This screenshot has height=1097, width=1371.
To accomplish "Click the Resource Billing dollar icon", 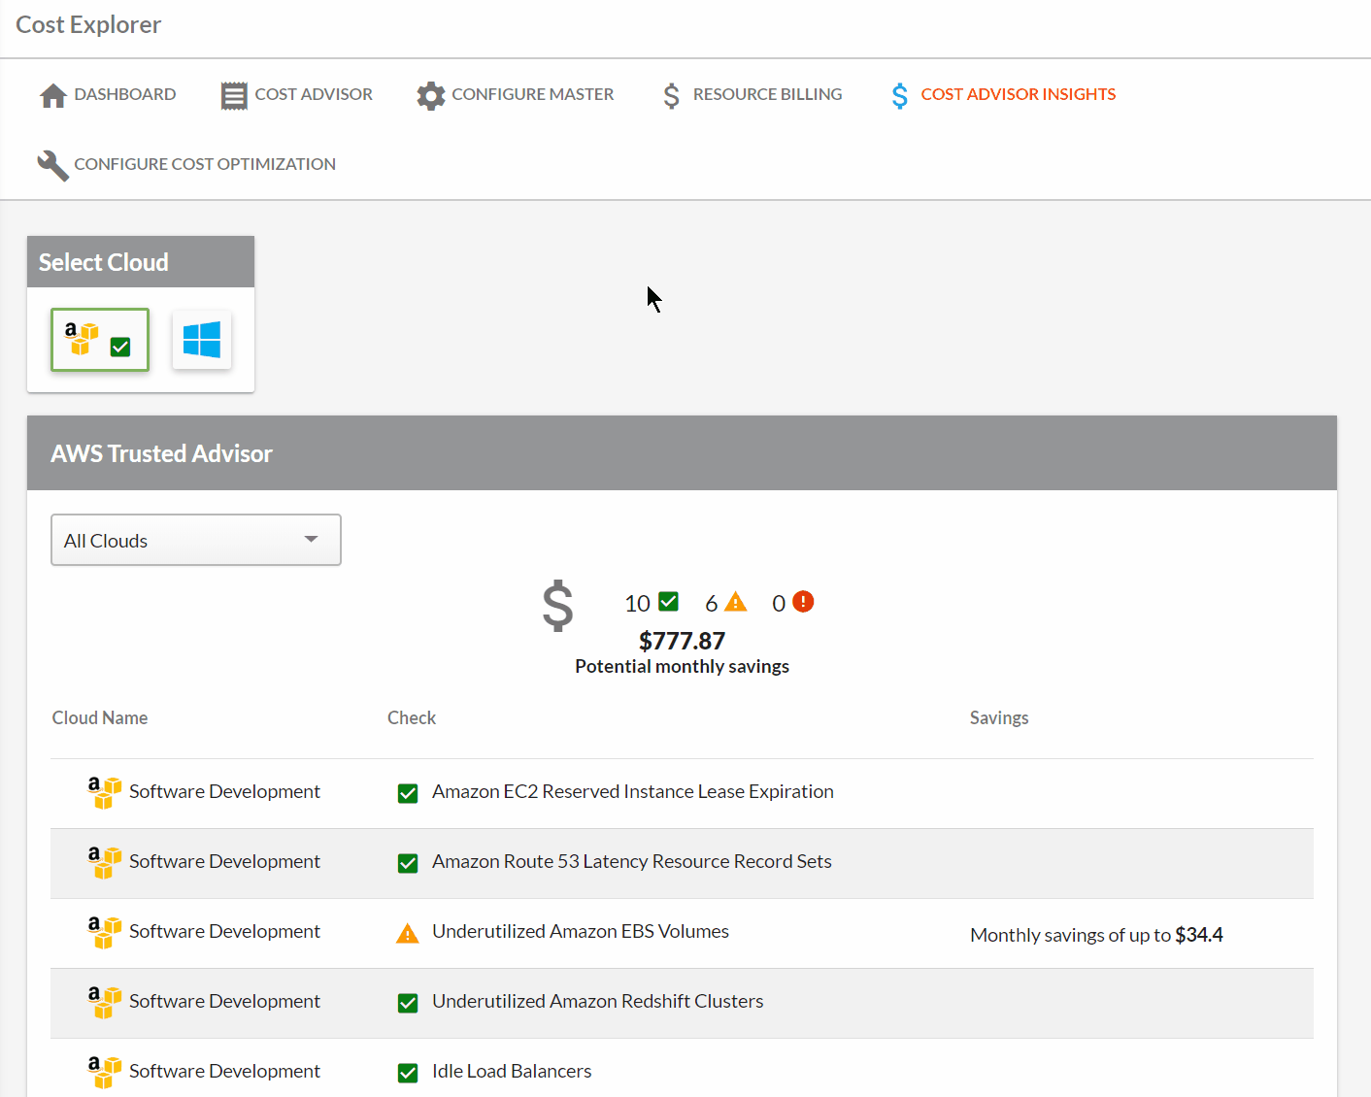I will pos(671,95).
